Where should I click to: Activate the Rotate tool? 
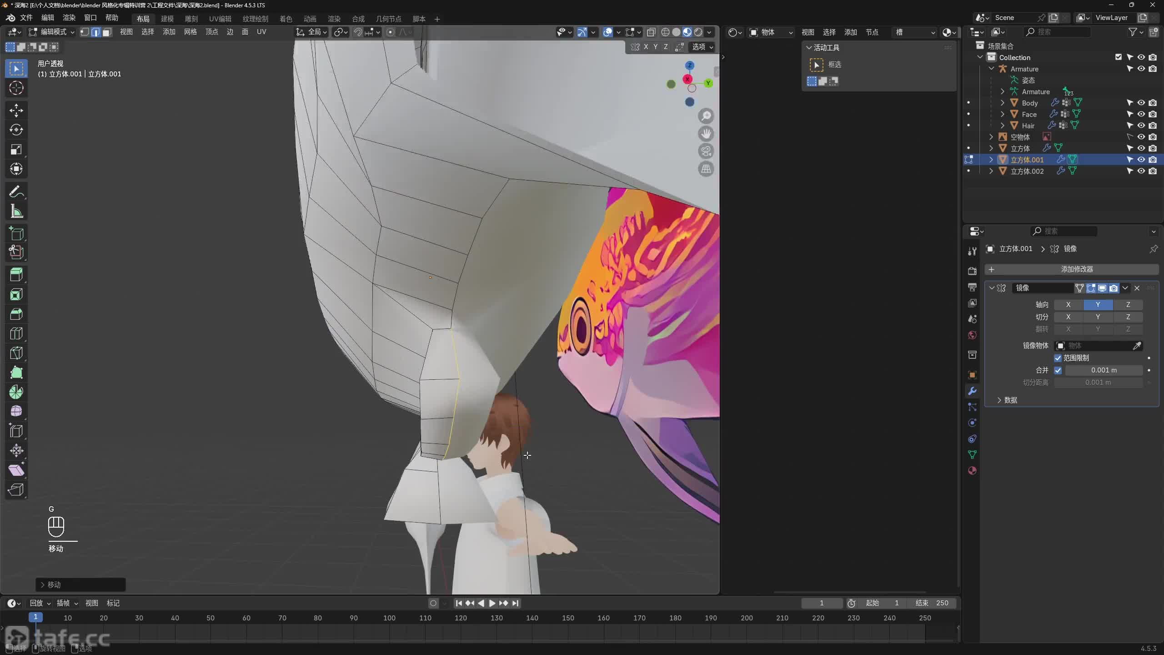click(x=16, y=130)
